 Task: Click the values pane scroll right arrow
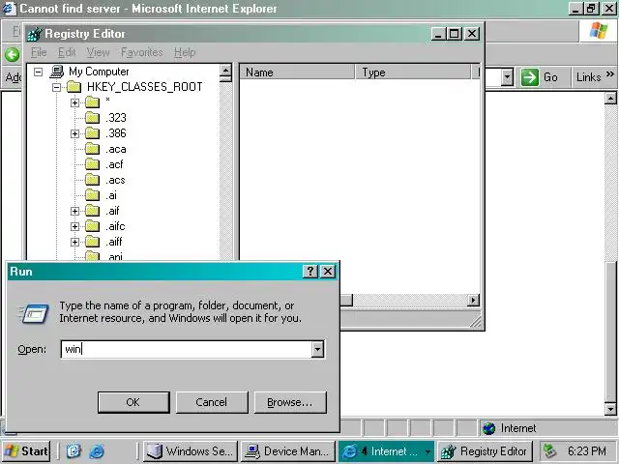[x=473, y=301]
